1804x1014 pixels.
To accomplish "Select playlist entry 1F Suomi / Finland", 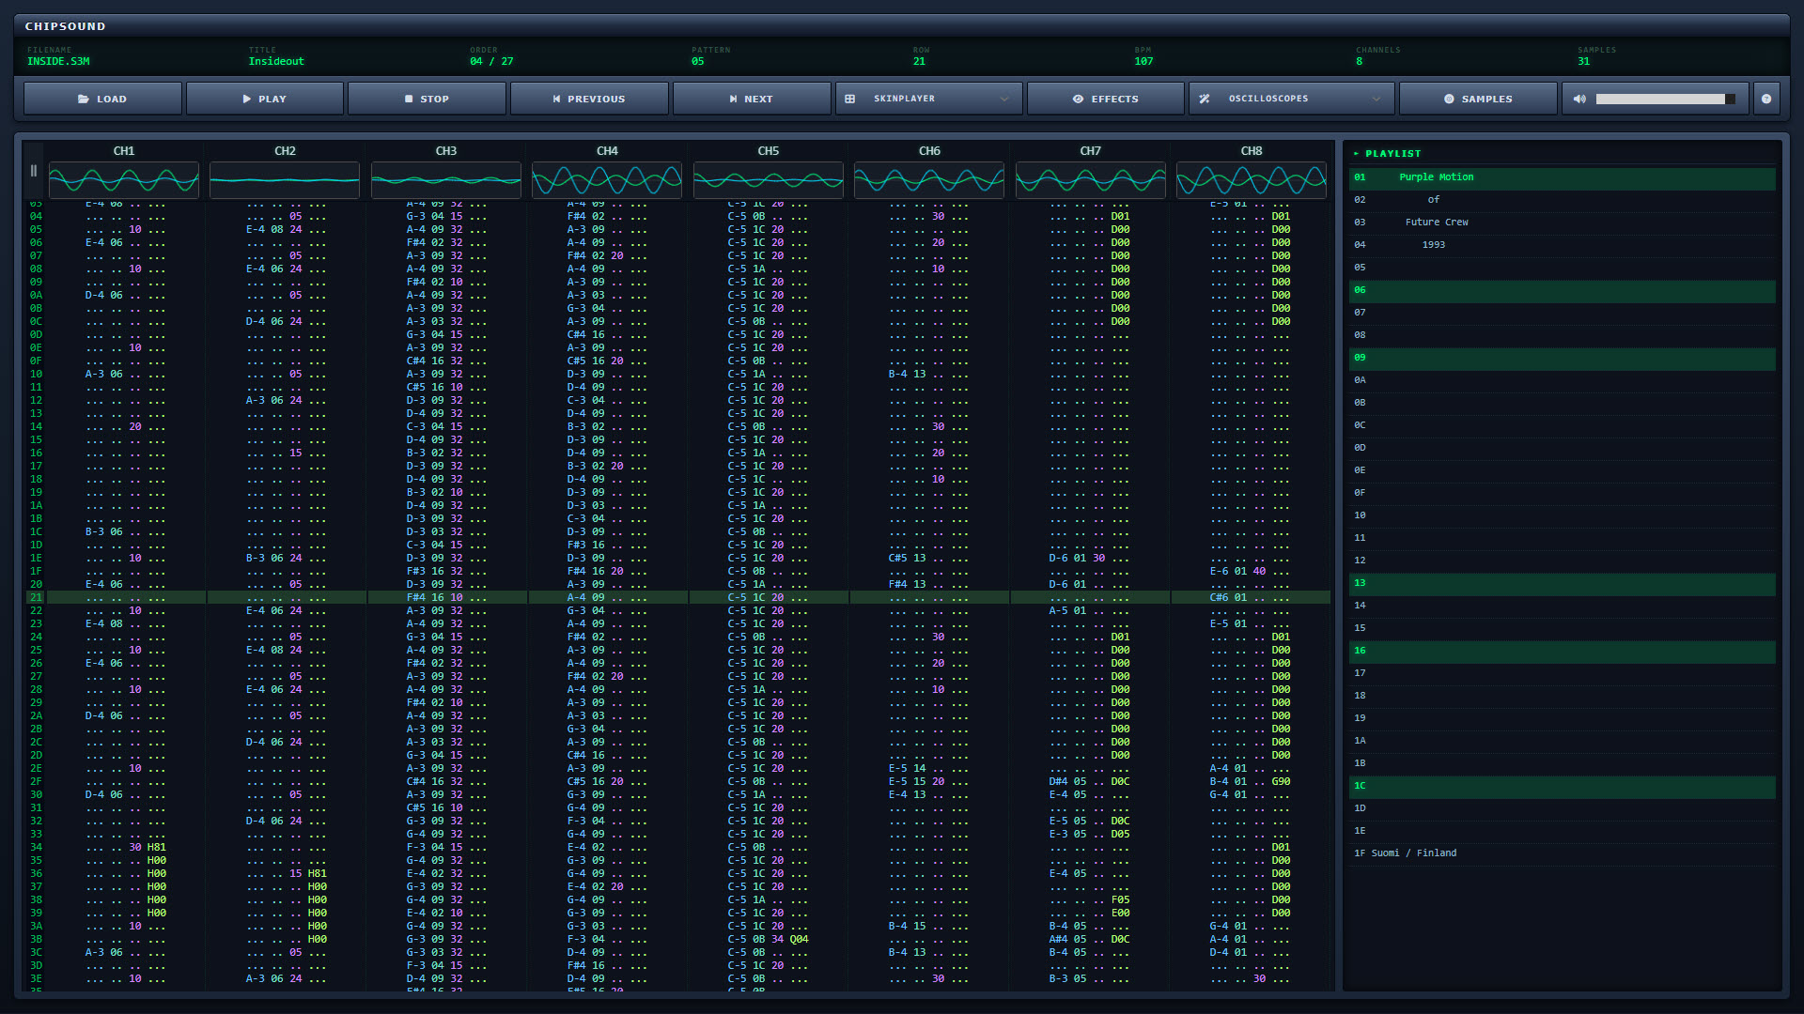I will [x=1563, y=853].
